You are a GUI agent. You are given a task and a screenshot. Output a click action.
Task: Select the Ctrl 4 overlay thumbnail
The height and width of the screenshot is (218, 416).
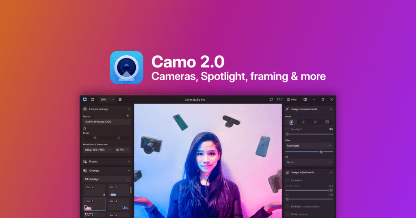point(118,204)
